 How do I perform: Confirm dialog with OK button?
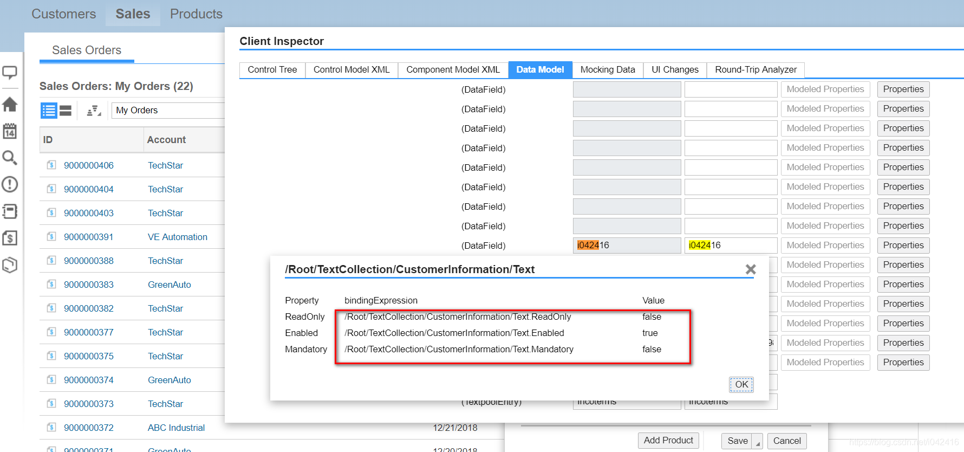(x=741, y=384)
